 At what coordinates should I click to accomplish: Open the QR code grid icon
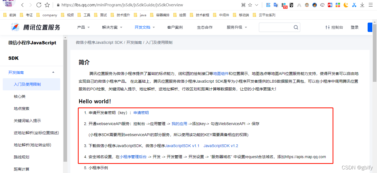243,5
